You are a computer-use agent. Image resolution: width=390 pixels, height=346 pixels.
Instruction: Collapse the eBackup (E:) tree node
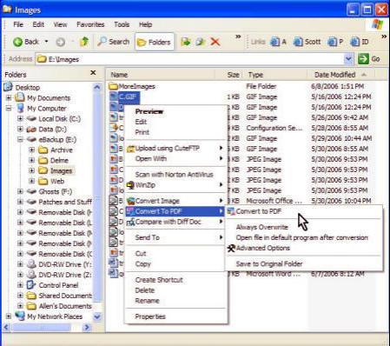click(20, 140)
